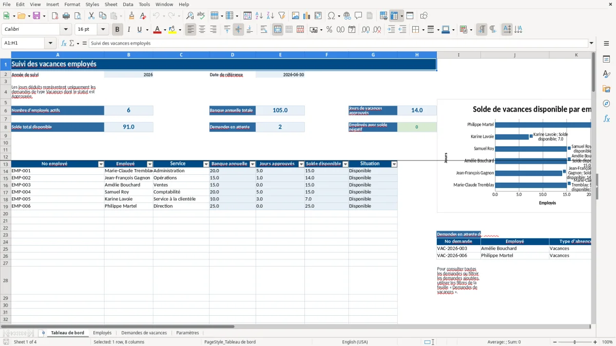Cut selection with scissors icon

click(91, 16)
